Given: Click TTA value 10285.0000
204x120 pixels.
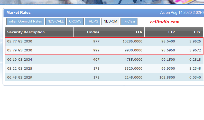Looking at the screenshot, I should [x=132, y=41].
